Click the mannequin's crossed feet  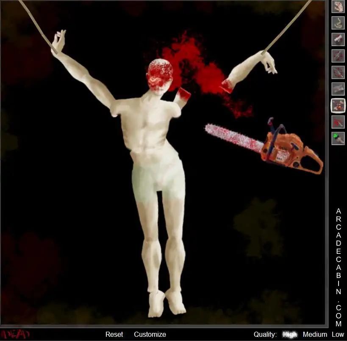[x=166, y=302]
